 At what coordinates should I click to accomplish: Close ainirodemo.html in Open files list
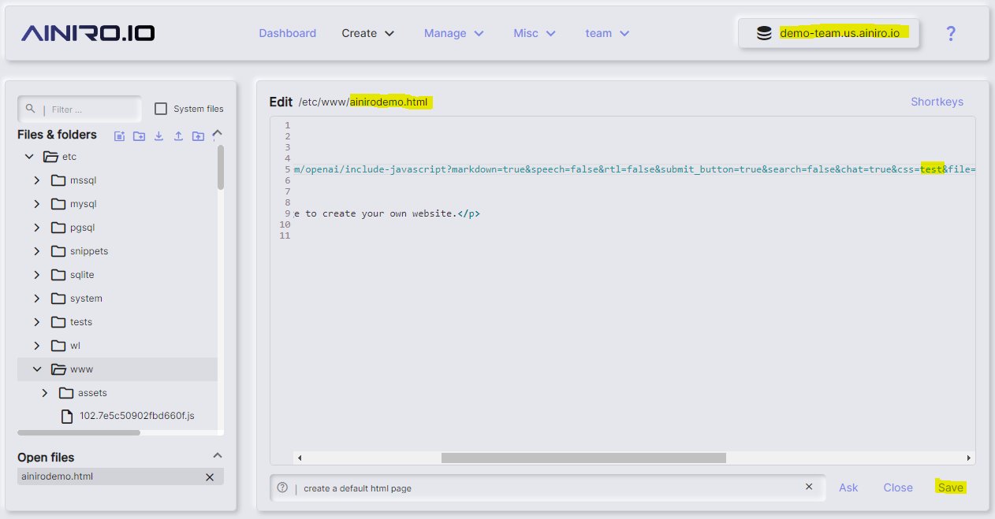210,477
